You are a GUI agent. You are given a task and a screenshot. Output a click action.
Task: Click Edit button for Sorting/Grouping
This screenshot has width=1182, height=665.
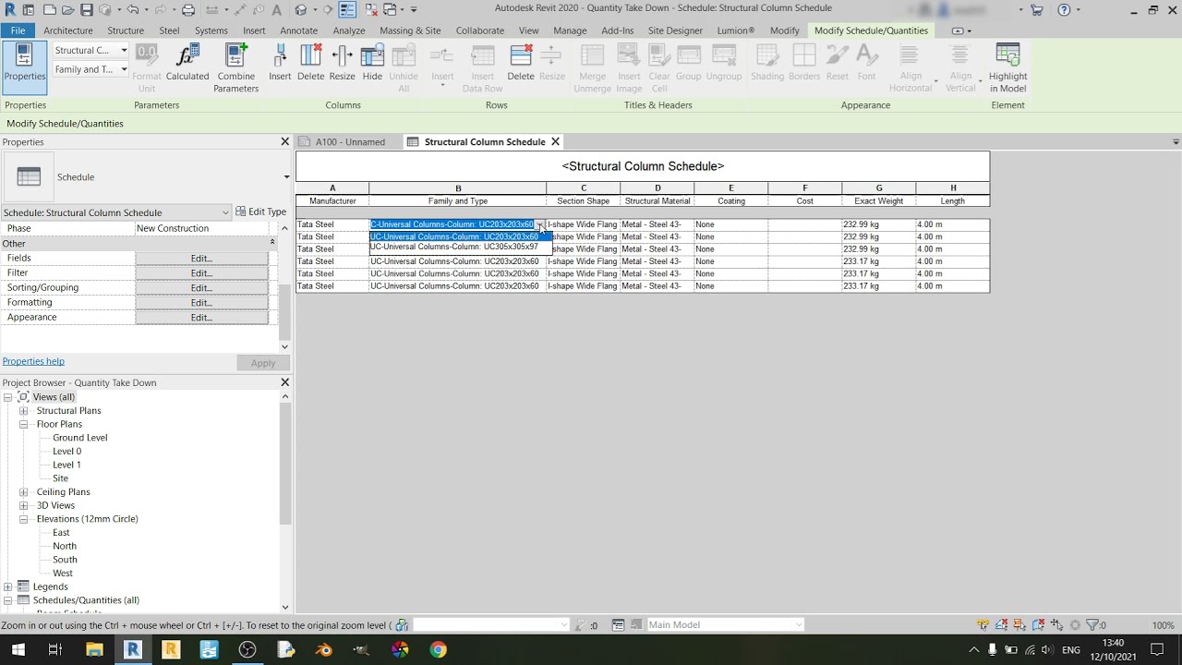(201, 288)
